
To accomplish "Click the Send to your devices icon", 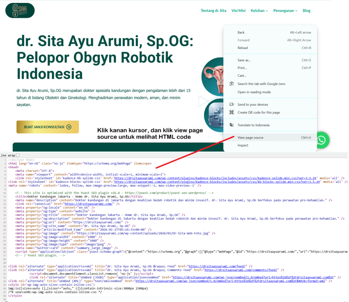I will coord(231,104).
